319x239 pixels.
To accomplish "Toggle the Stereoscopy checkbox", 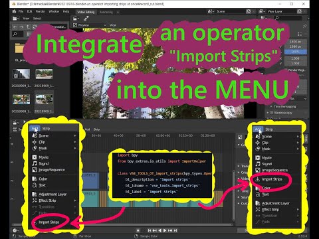I will coord(272,113).
